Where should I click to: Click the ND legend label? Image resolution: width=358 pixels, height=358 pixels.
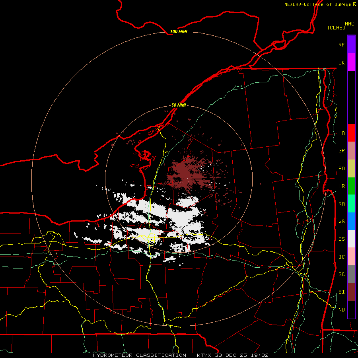341,310
